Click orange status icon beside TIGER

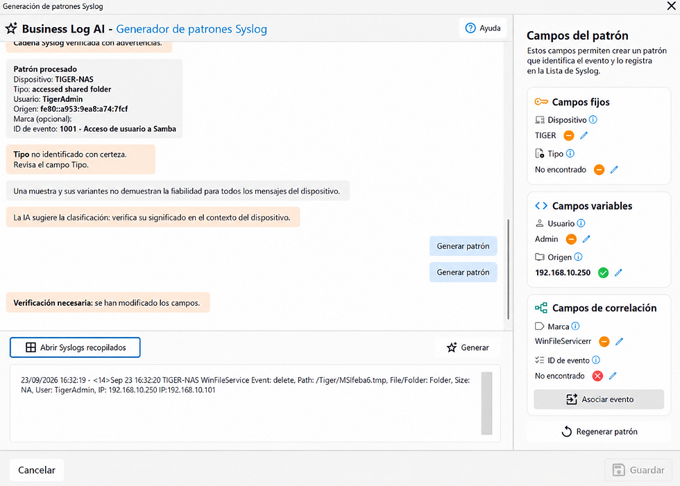click(x=568, y=136)
